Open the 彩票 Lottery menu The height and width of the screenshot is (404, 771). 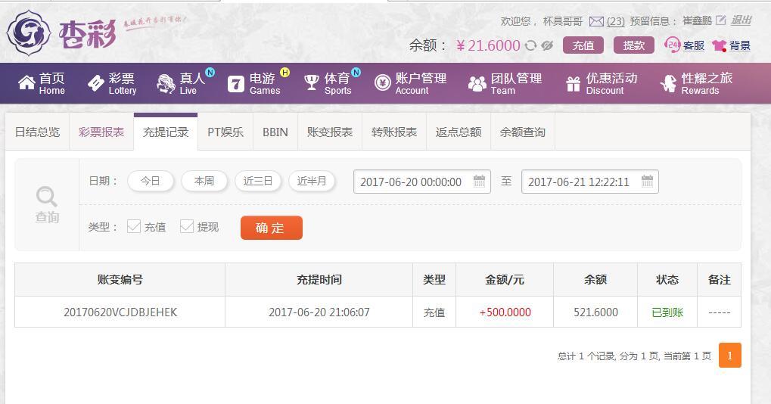click(x=112, y=83)
